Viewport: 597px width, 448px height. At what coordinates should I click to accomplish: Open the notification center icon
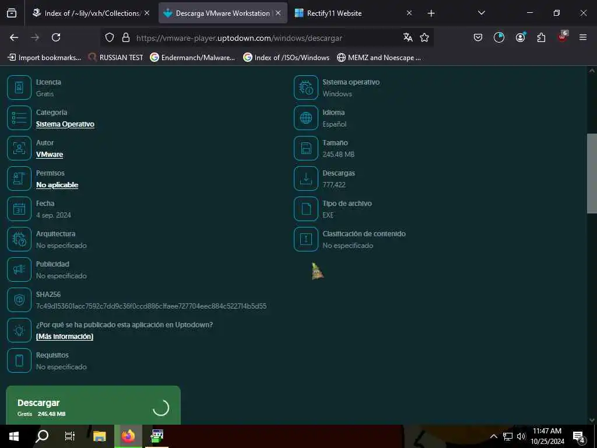point(578,437)
